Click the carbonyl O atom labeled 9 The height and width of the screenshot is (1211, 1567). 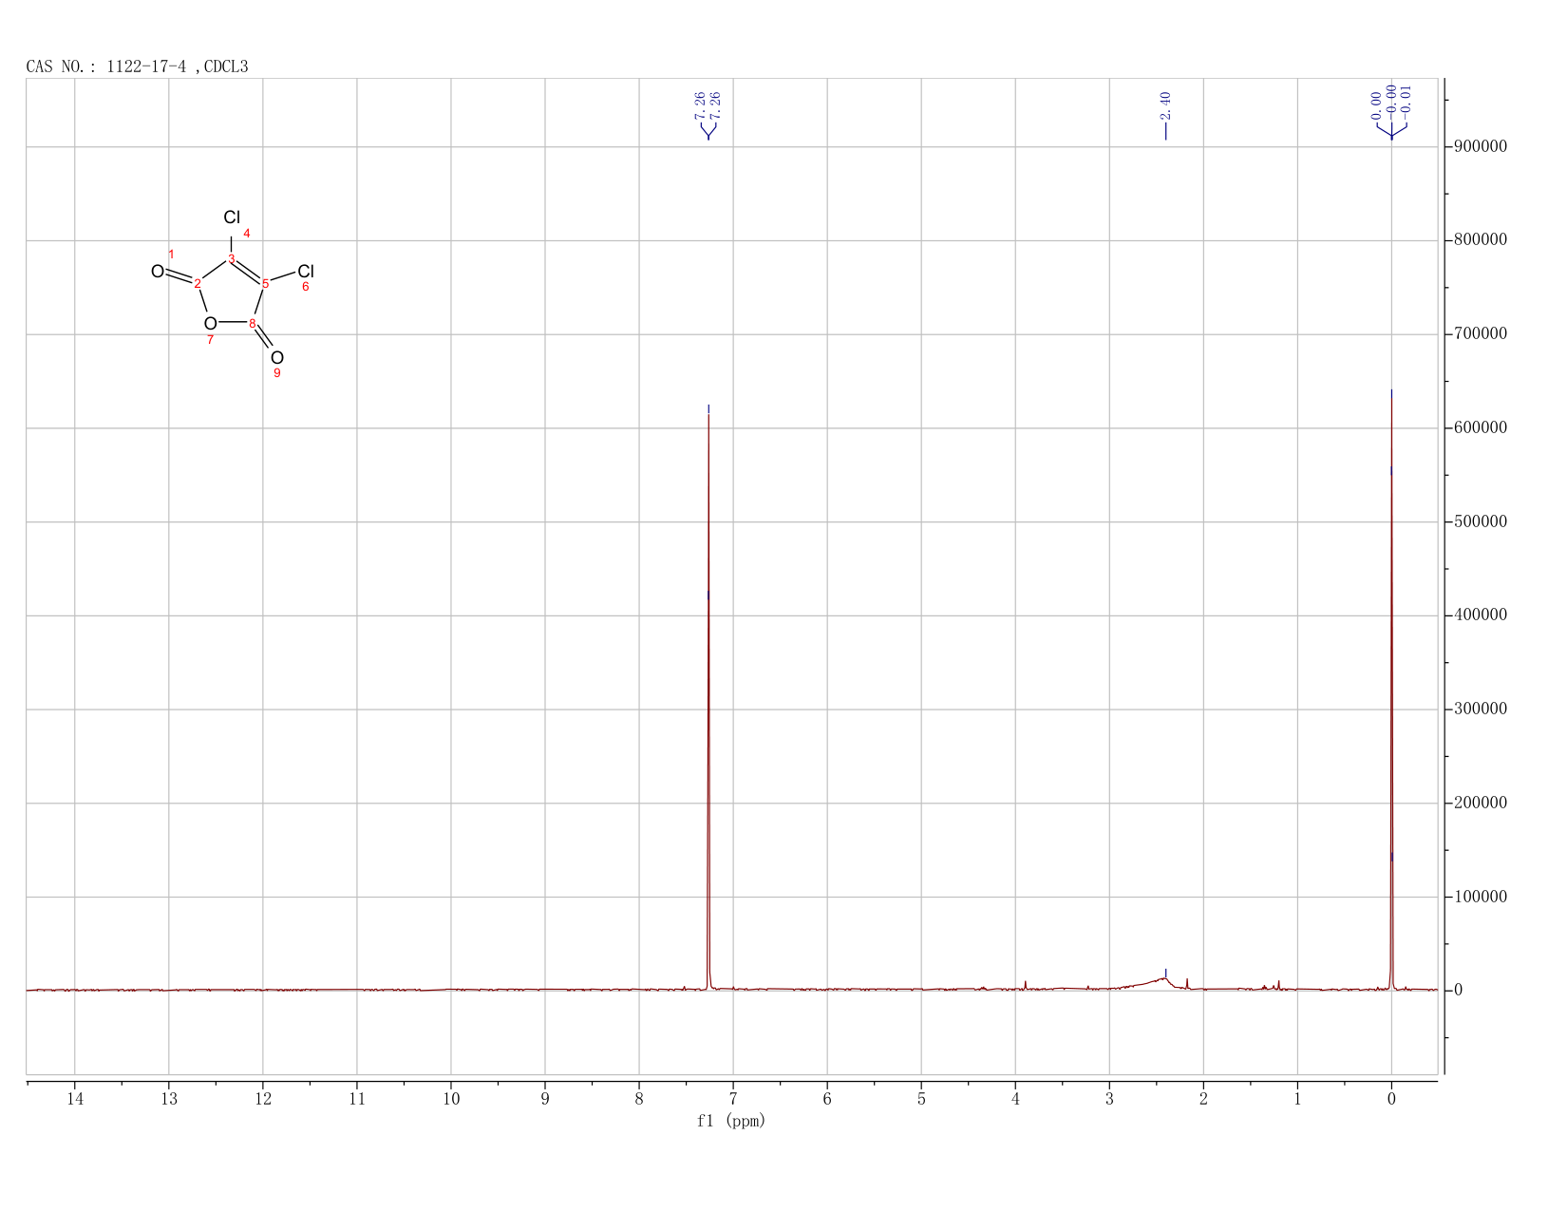277,358
